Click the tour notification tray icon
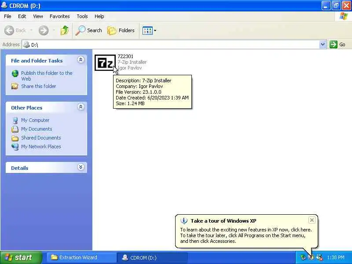 point(311,257)
